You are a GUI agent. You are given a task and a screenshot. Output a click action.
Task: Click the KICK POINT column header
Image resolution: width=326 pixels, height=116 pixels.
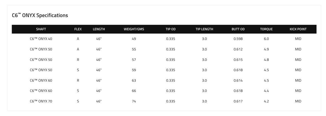(298, 29)
